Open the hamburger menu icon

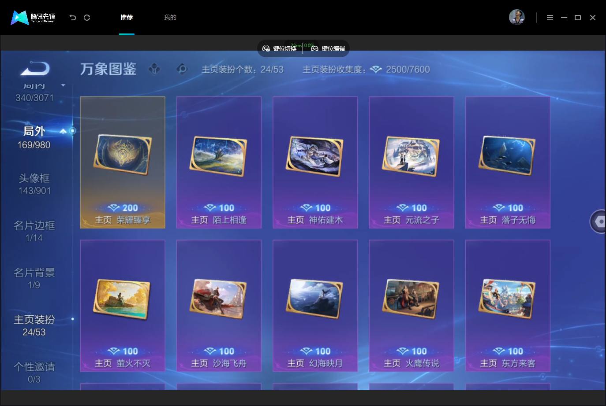550,18
